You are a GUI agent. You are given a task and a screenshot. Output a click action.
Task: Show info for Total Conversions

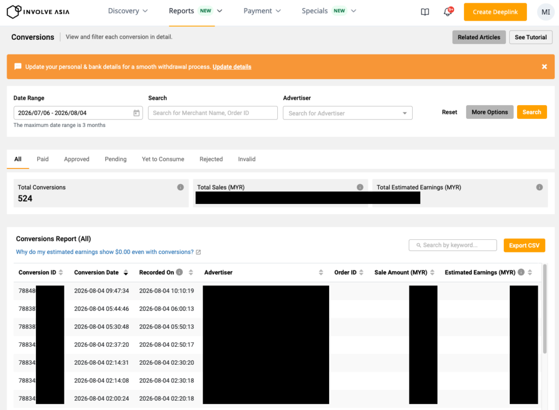[x=180, y=187]
